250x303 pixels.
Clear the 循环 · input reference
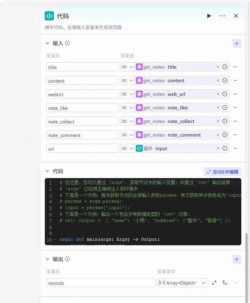pos(218,148)
